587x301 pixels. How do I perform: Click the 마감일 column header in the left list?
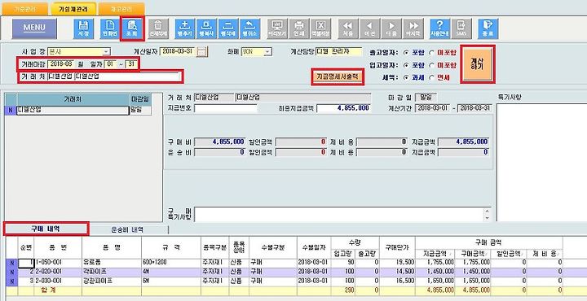140,99
